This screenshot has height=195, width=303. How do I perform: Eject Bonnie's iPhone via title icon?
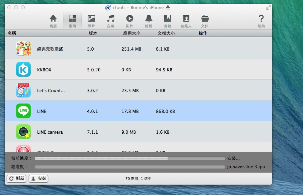pyautogui.click(x=168, y=7)
